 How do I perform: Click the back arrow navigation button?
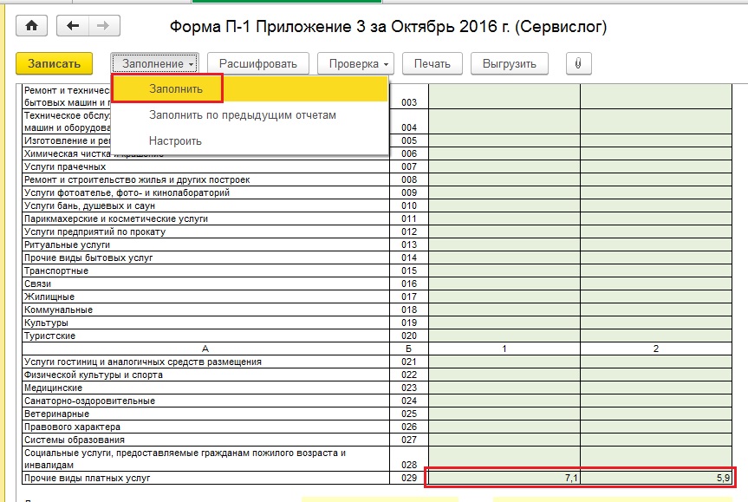(x=73, y=26)
